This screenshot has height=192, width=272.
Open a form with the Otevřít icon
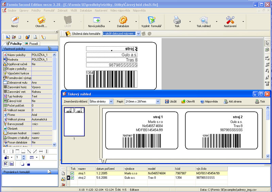click(x=41, y=20)
